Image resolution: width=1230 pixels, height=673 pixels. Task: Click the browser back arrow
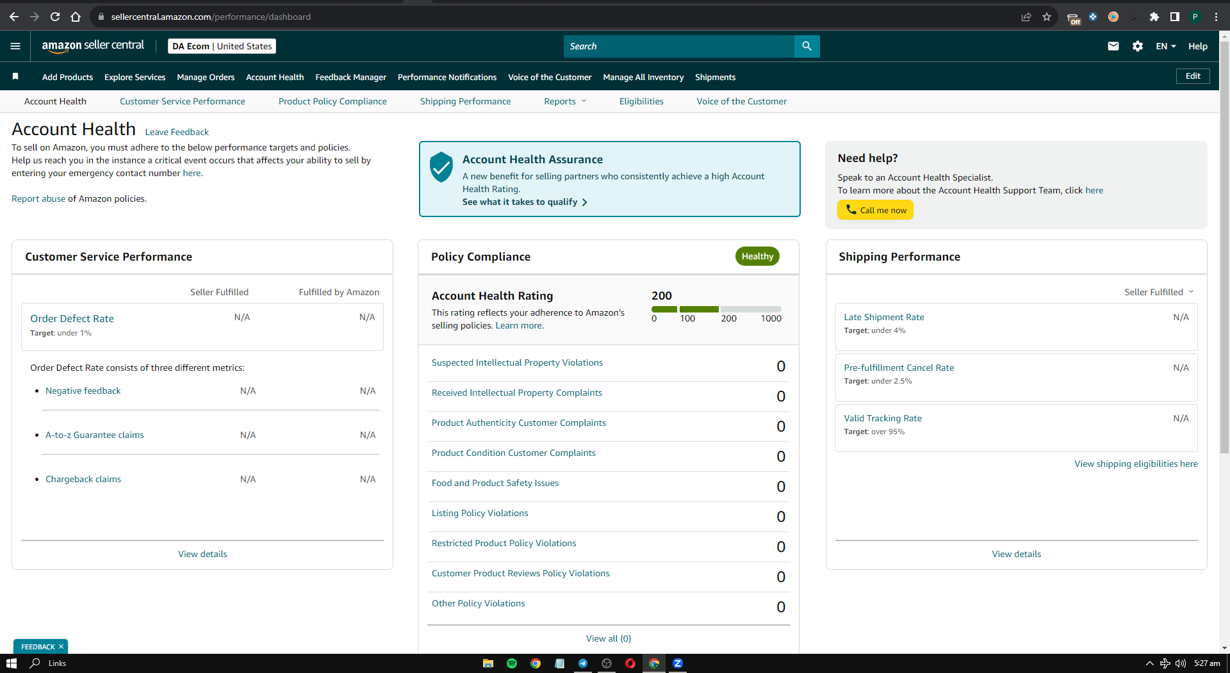point(14,17)
